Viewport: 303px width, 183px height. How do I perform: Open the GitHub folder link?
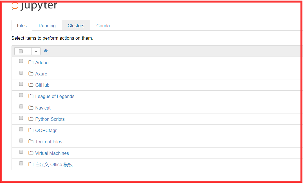(42, 85)
